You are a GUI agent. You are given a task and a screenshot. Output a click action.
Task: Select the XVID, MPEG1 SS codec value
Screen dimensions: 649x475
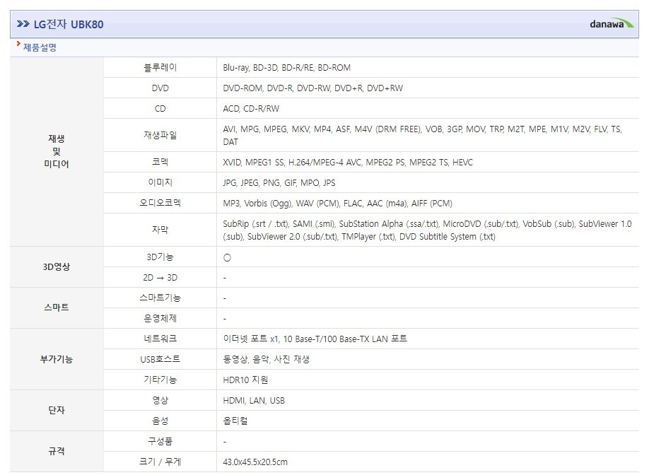pyautogui.click(x=348, y=162)
